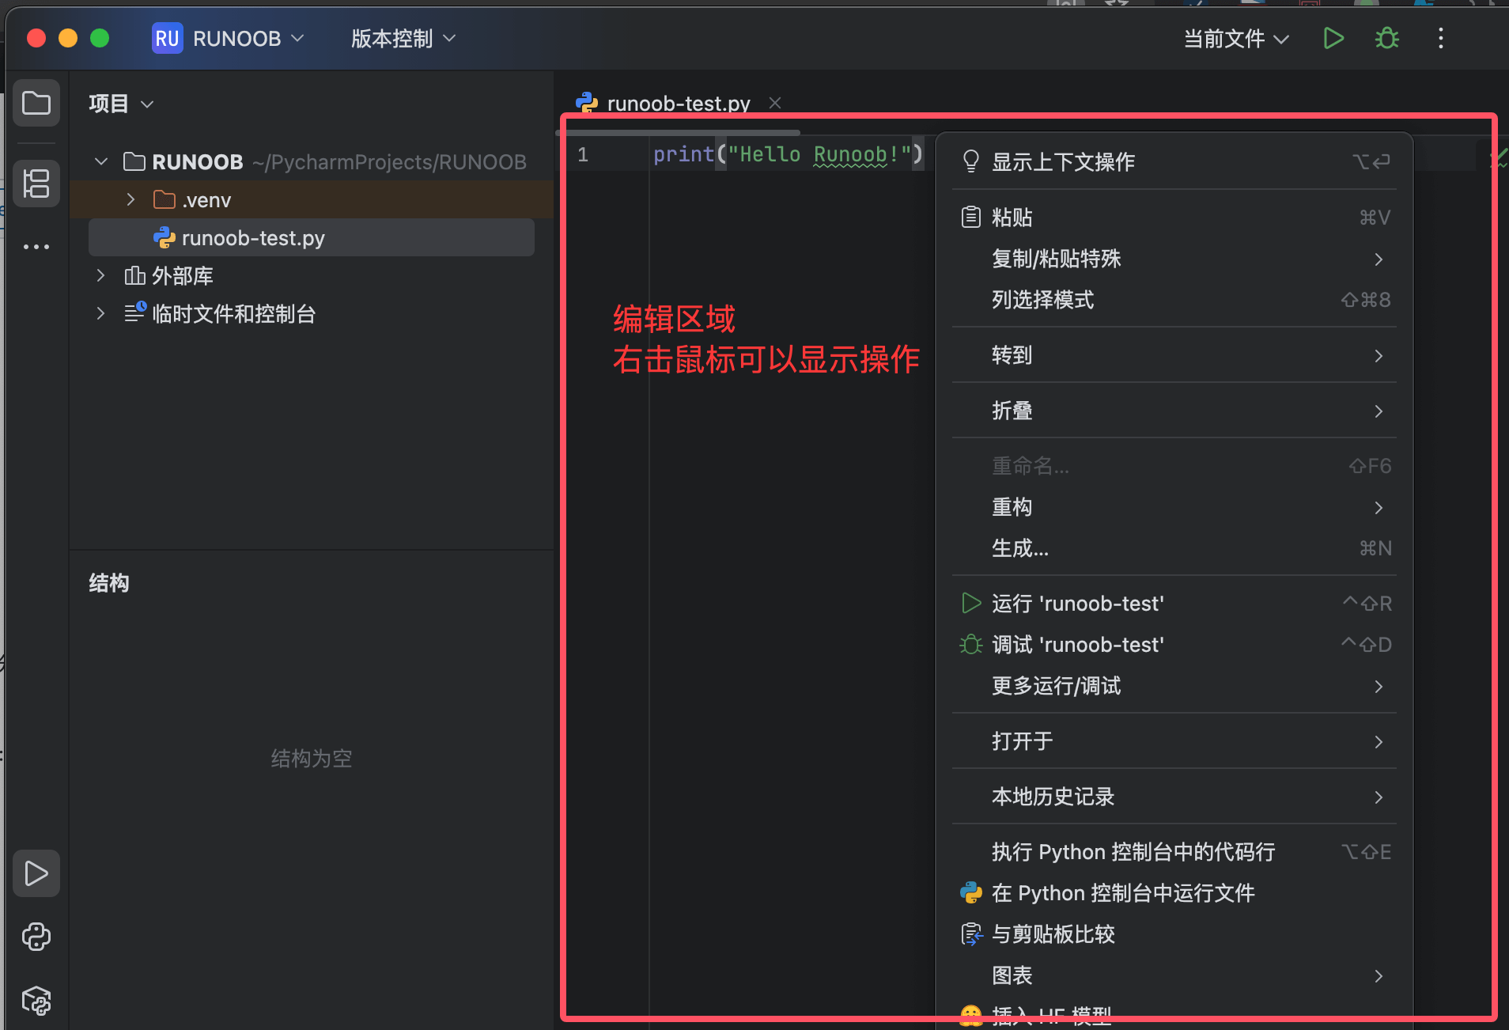
Task: Click the green Run button in toolbar
Action: point(1333,38)
